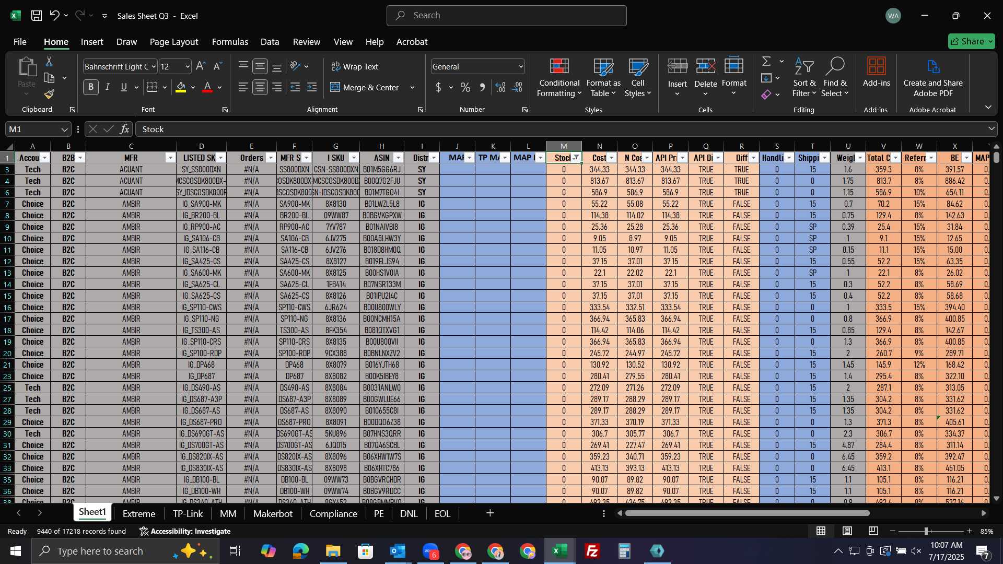
Task: Click the Insert Function fx icon
Action: 124,129
